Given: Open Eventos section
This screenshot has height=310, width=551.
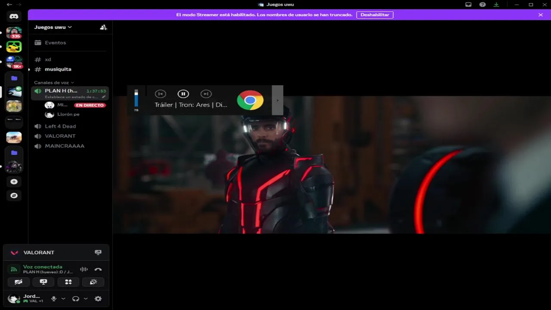Looking at the screenshot, I should (x=70, y=43).
